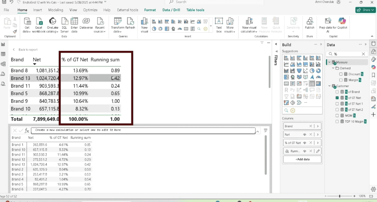The image size is (377, 202).
Task: Select pie chart in Build suggestions
Action: 312,71
